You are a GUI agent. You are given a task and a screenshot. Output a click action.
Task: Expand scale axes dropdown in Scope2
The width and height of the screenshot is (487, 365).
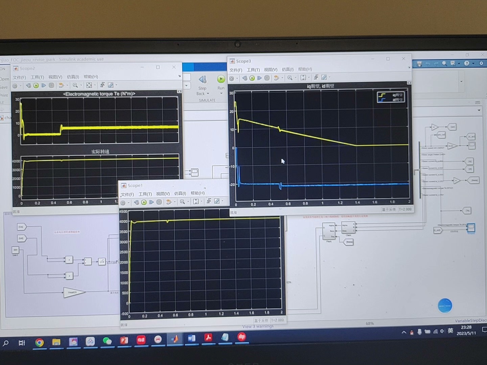[x=95, y=85]
